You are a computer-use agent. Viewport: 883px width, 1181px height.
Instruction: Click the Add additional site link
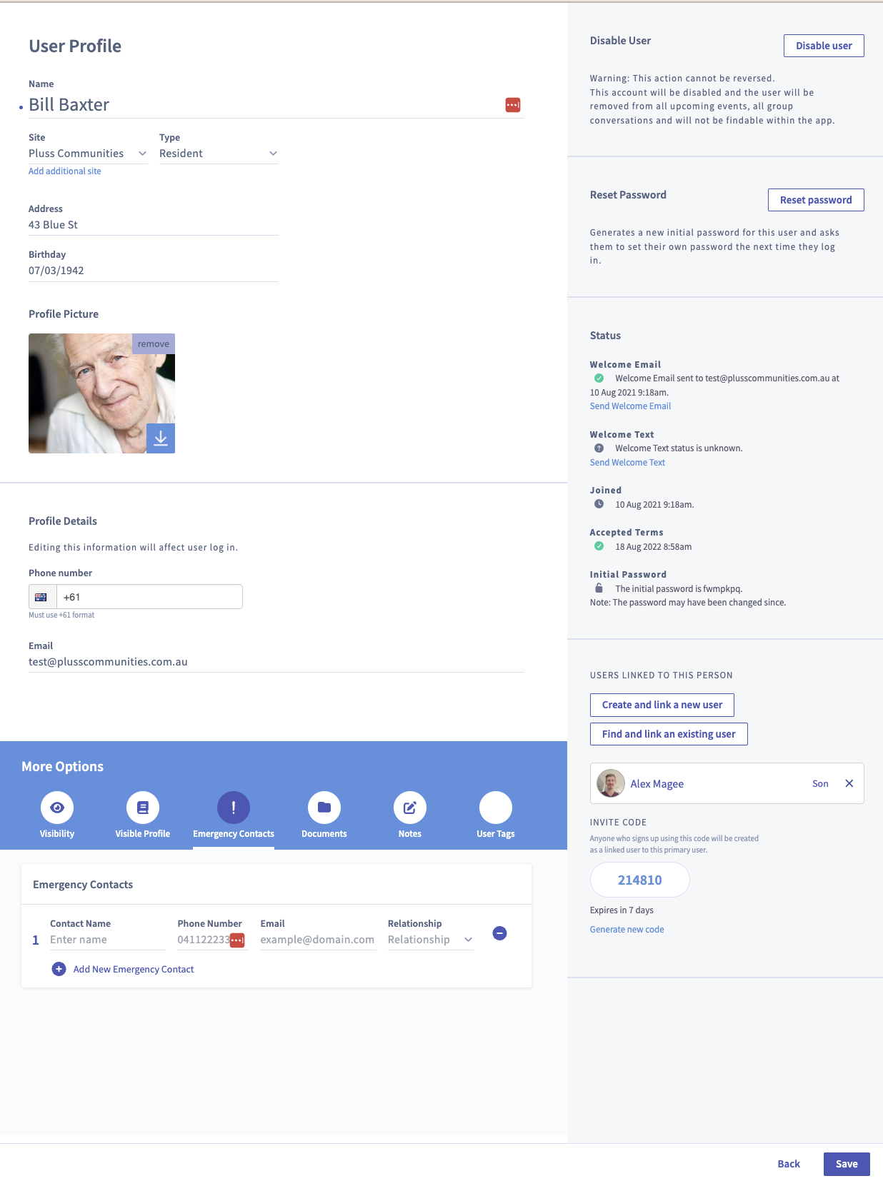pyautogui.click(x=65, y=171)
